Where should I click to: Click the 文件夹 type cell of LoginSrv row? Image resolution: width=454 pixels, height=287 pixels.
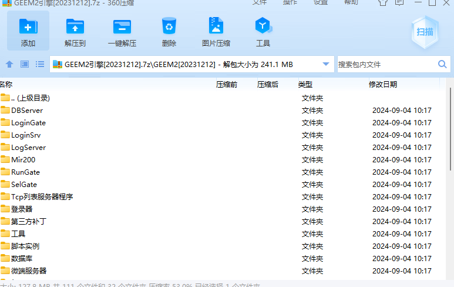312,135
